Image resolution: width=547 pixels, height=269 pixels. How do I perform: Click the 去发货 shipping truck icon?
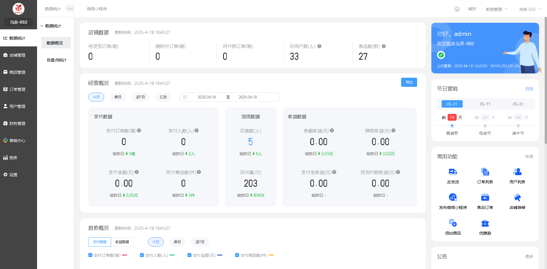453,172
